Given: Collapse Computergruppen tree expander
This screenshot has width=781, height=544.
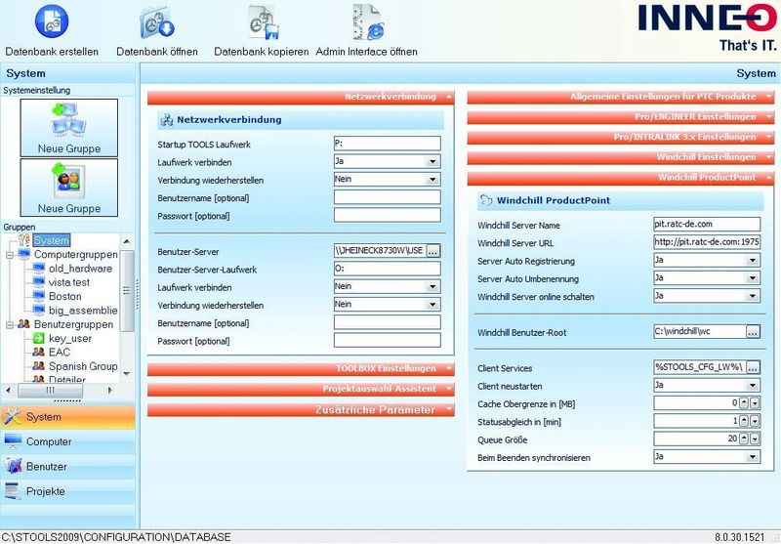Looking at the screenshot, I should pos(10,255).
